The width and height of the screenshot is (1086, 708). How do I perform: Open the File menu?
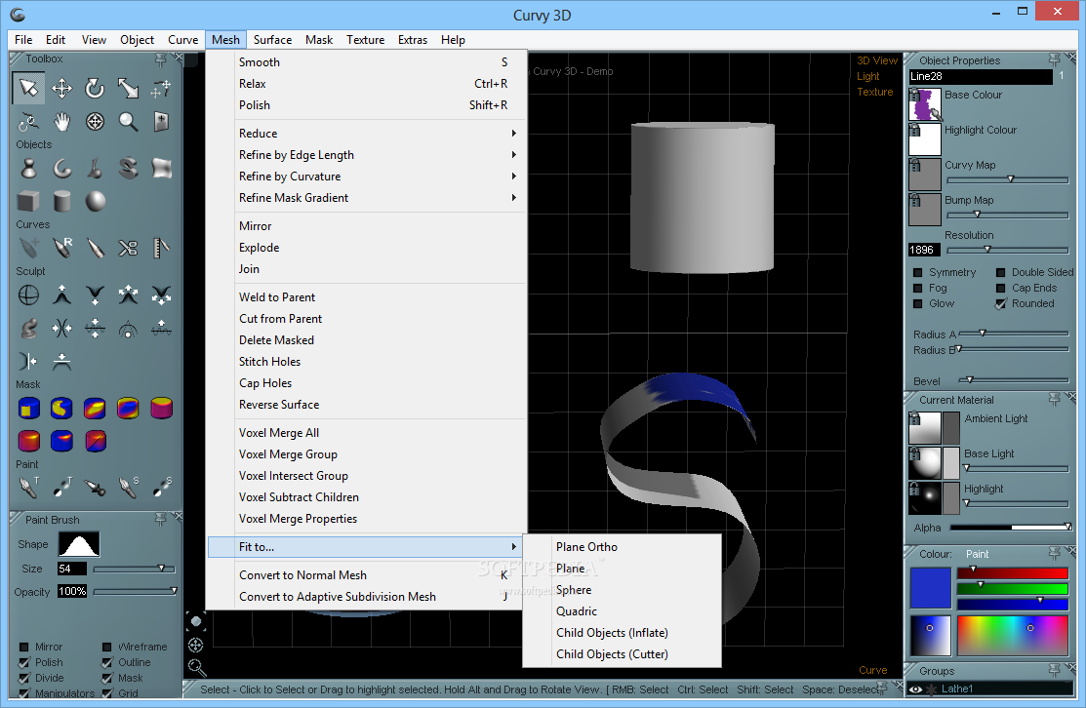click(22, 39)
